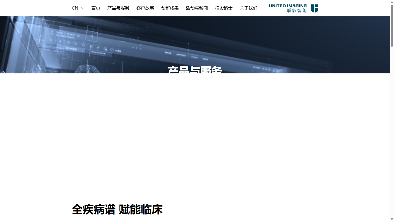Select 创新成果 from the top navigation
Image resolution: width=394 pixels, height=221 pixels.
(170, 8)
